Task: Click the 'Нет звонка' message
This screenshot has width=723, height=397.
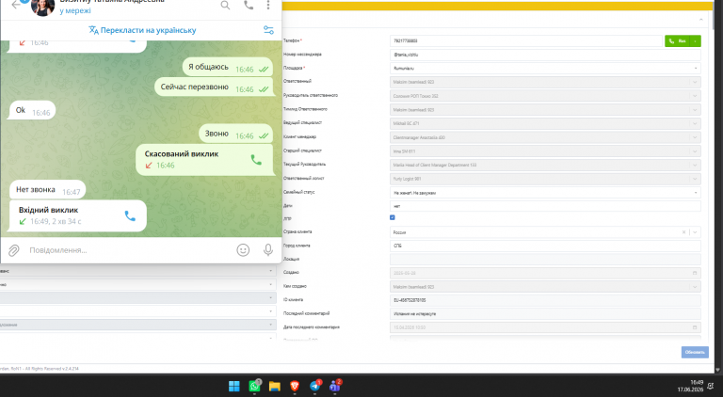Action: tap(47, 190)
